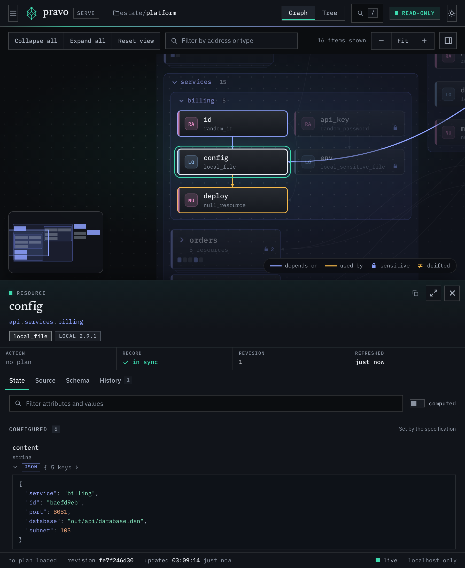Click the estate folder icon in breadcrumb
This screenshot has height=568, width=465.
pyautogui.click(x=116, y=13)
